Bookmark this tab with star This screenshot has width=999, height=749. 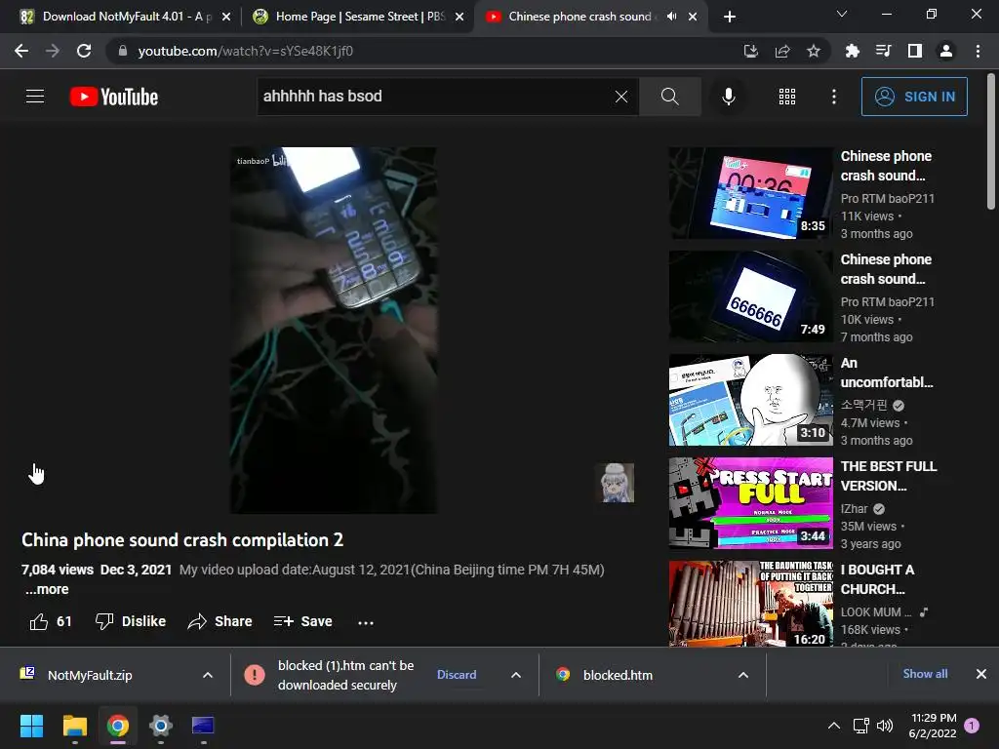(814, 51)
